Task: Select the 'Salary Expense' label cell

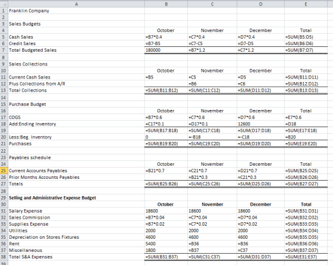Action: coord(77,211)
